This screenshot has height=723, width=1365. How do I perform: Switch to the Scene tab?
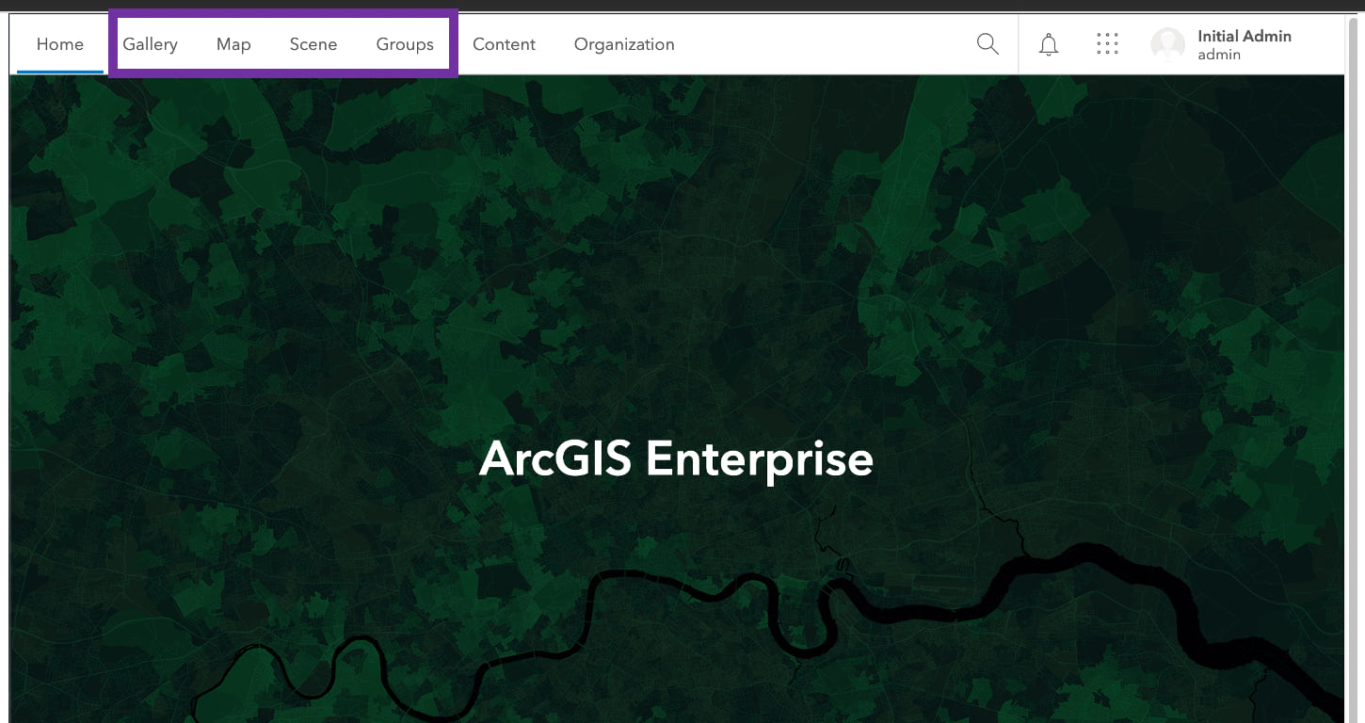point(313,44)
